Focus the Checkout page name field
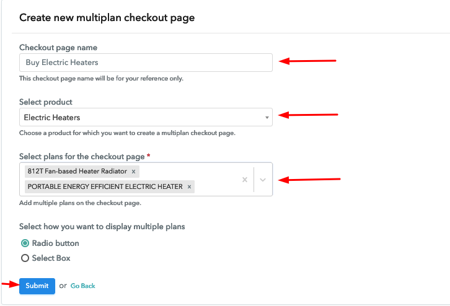 pos(146,63)
